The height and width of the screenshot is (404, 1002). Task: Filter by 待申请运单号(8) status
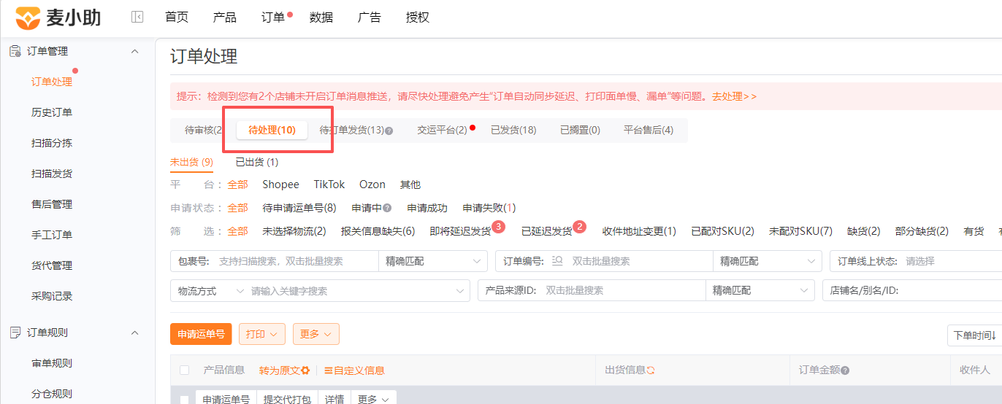tap(299, 208)
